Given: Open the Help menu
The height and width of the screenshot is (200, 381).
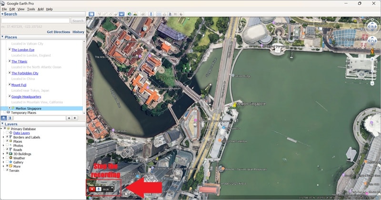Looking at the screenshot, I should click(x=50, y=9).
